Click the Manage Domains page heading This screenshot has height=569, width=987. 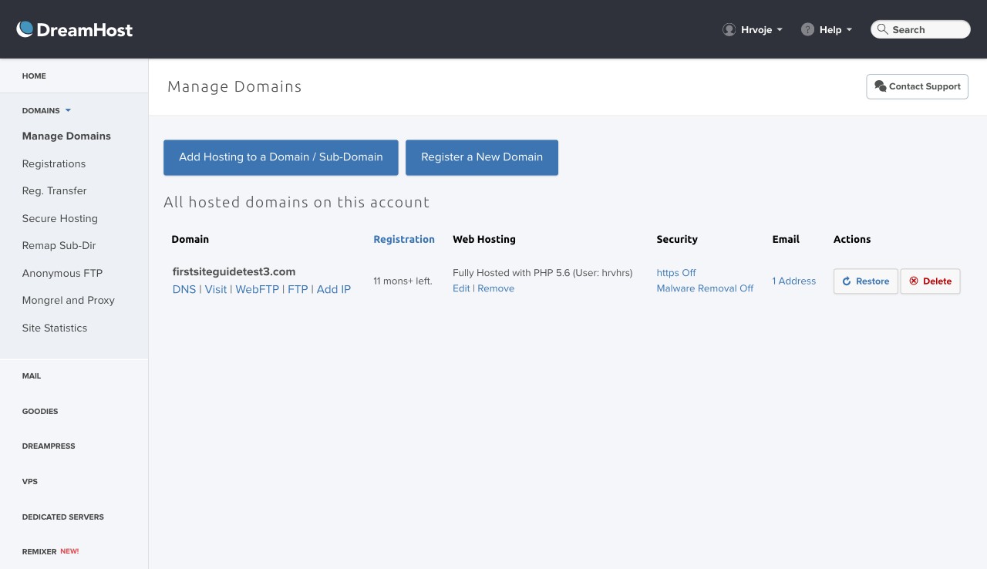pos(234,86)
